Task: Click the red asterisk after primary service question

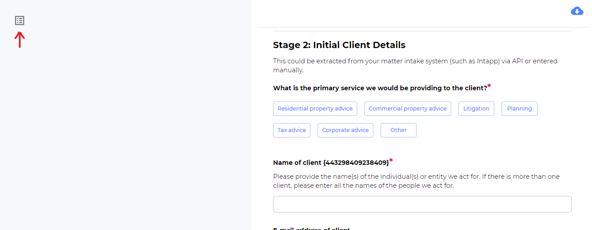Action: tap(489, 86)
